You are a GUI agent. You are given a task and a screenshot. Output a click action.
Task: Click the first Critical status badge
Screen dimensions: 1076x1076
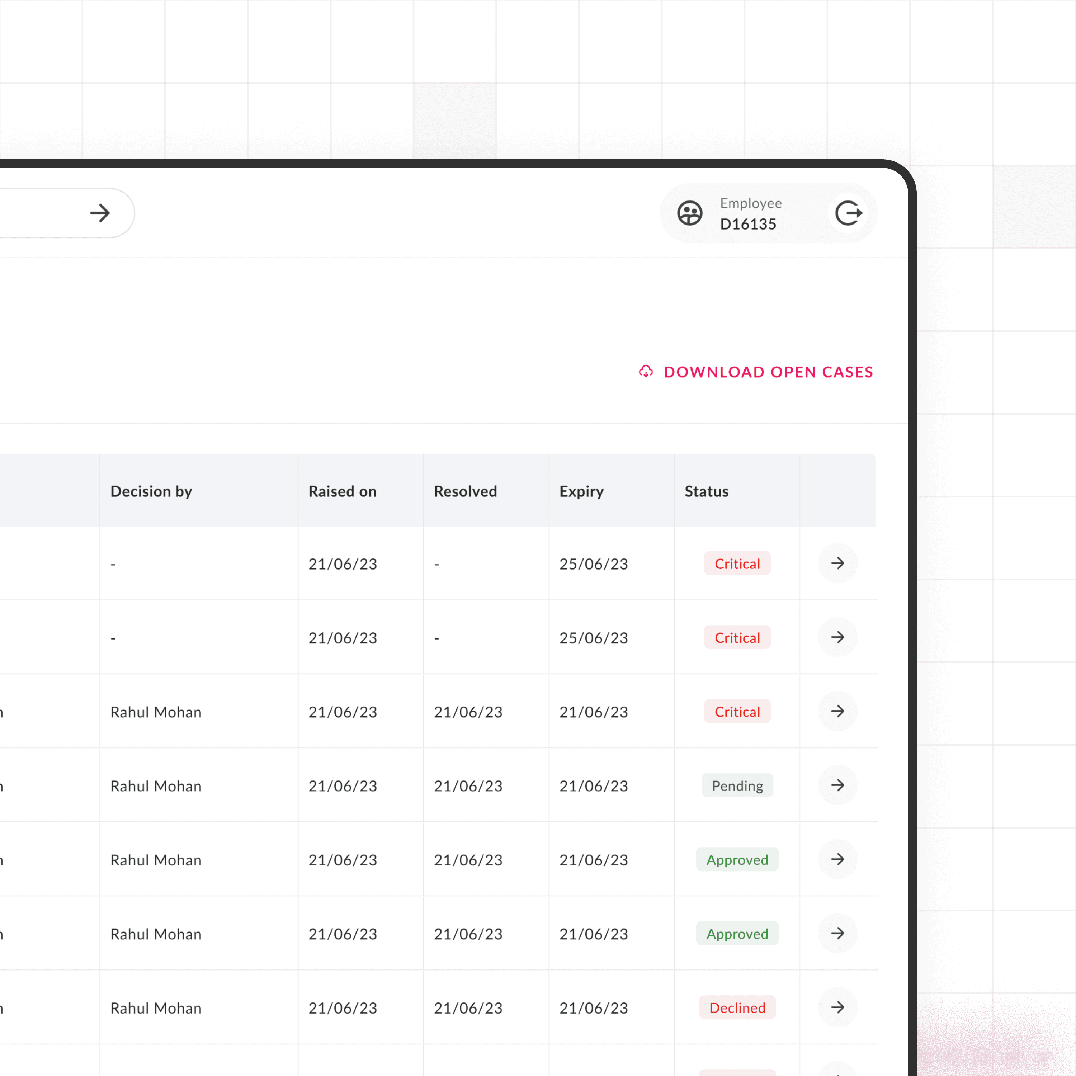point(737,563)
